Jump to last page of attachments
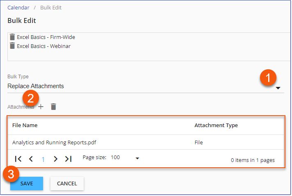The height and width of the screenshot is (196, 292). [x=68, y=159]
